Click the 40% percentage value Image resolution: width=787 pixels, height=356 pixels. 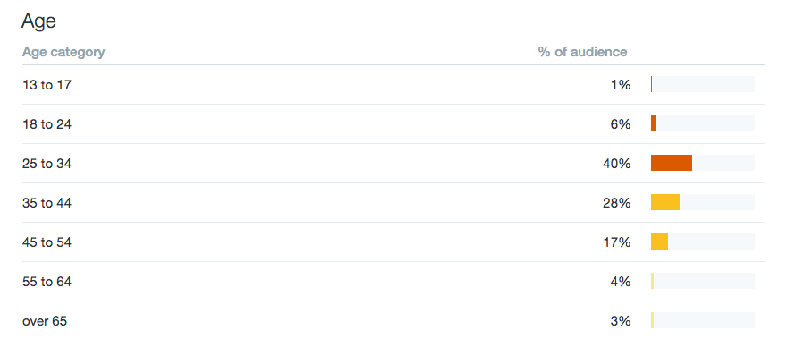click(x=617, y=164)
